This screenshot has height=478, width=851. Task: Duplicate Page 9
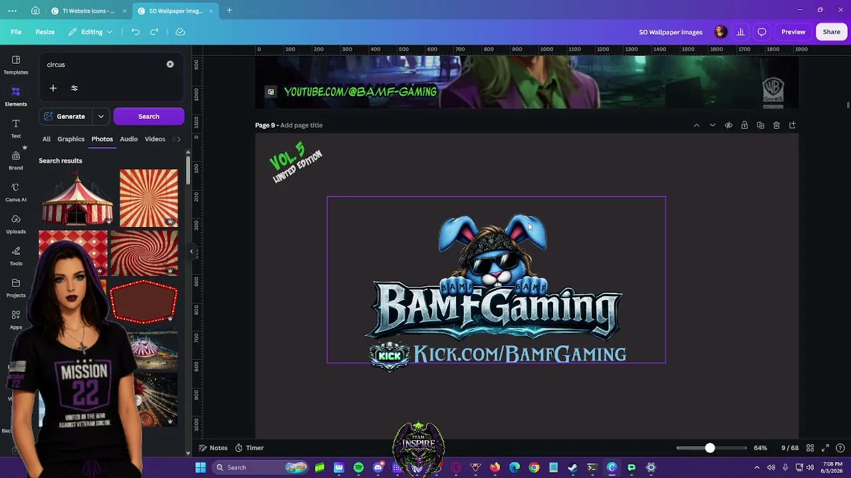point(761,125)
